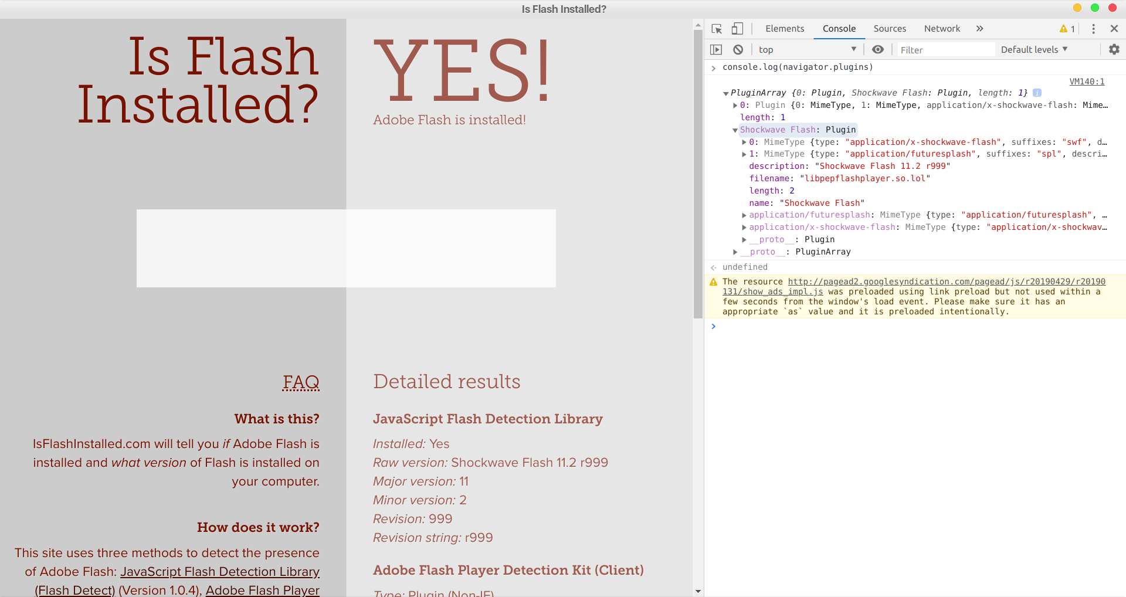Click the scrollbar down arrow
The height and width of the screenshot is (597, 1126).
tap(698, 591)
